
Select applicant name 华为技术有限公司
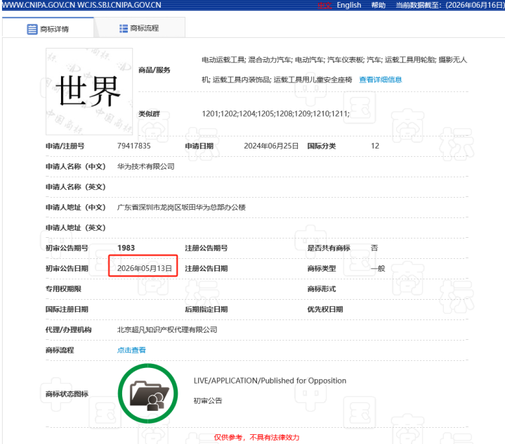click(x=145, y=167)
